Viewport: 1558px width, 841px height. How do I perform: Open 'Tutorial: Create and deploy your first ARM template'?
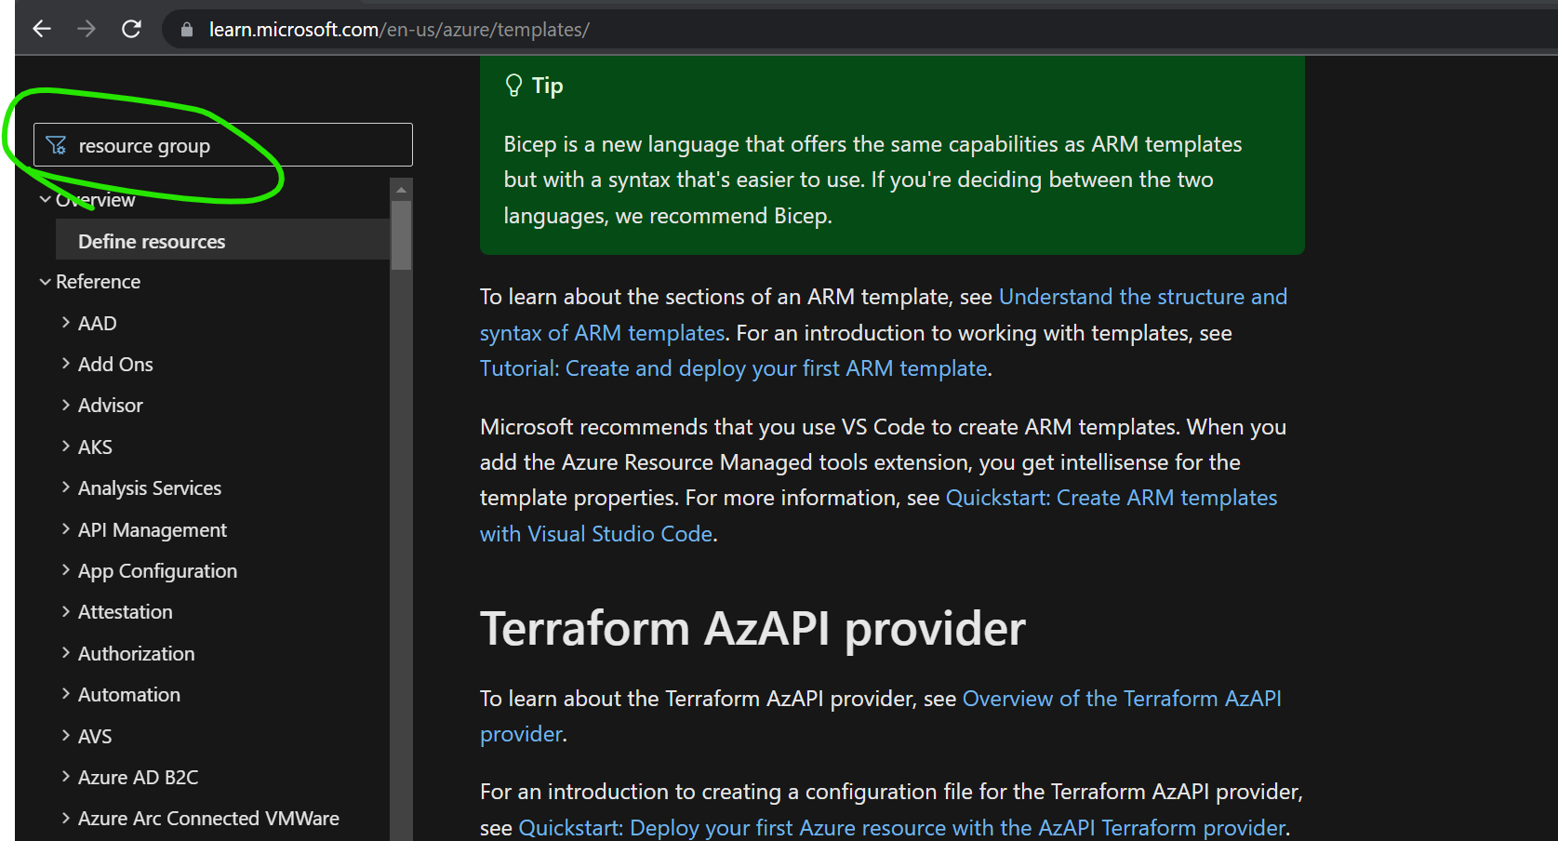tap(733, 368)
